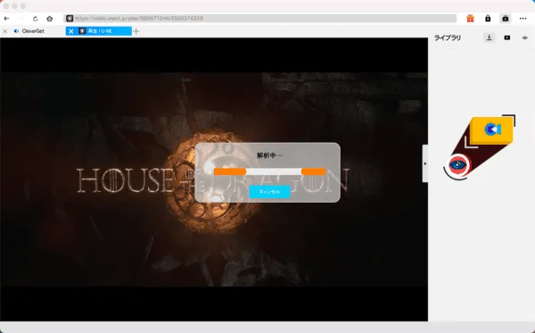The width and height of the screenshot is (535, 333).
Task: Focus the URL address bar
Action: point(260,19)
